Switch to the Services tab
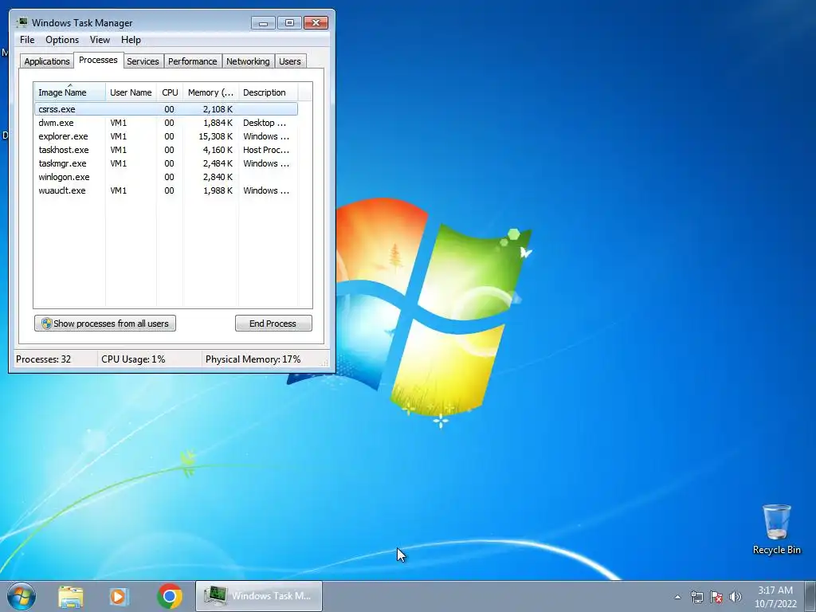Screen dimensions: 816x612 (x=143, y=61)
